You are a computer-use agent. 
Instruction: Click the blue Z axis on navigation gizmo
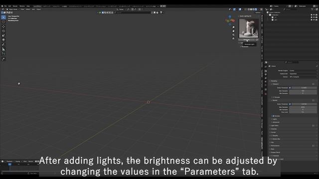[x=230, y=16]
